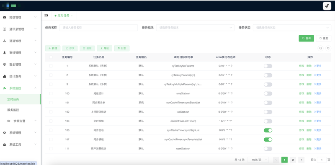
Task: Disable the 同步签名 status switch
Action: click(x=268, y=130)
